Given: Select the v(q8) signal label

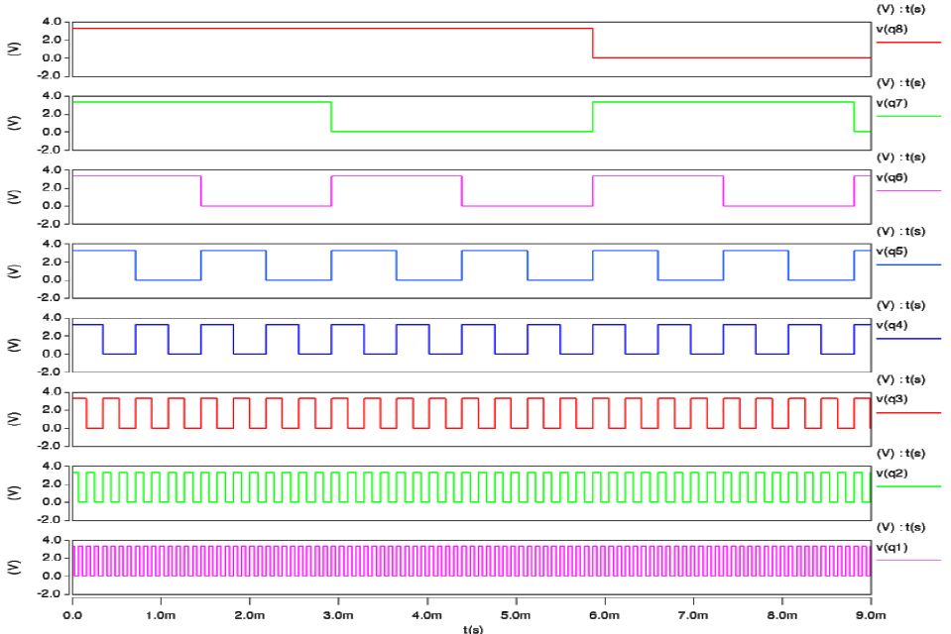Looking at the screenshot, I should [x=892, y=29].
